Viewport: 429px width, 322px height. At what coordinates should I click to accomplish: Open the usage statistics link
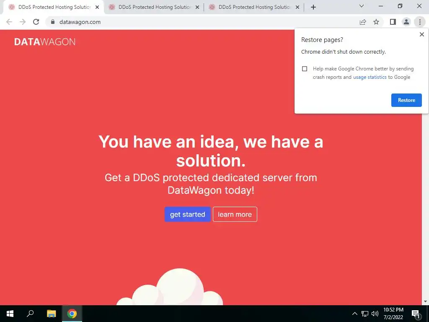370,77
